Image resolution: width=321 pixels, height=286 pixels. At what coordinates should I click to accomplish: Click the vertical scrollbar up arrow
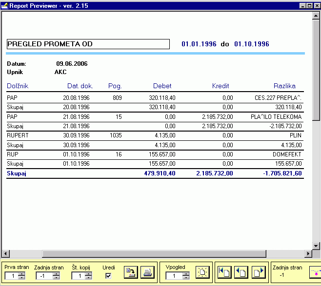(316, 16)
